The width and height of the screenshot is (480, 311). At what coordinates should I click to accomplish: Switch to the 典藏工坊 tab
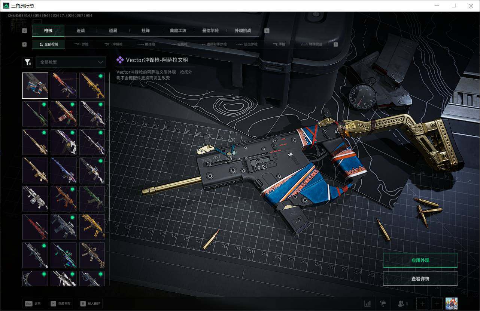click(177, 31)
